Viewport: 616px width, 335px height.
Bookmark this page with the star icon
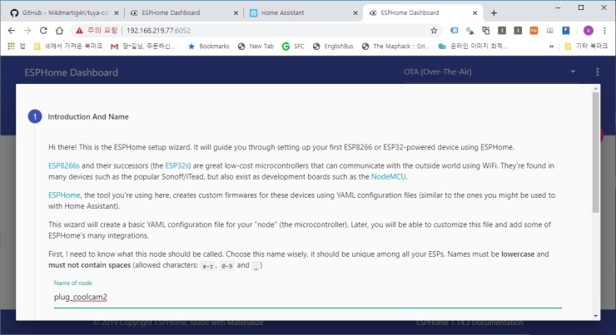pyautogui.click(x=434, y=31)
